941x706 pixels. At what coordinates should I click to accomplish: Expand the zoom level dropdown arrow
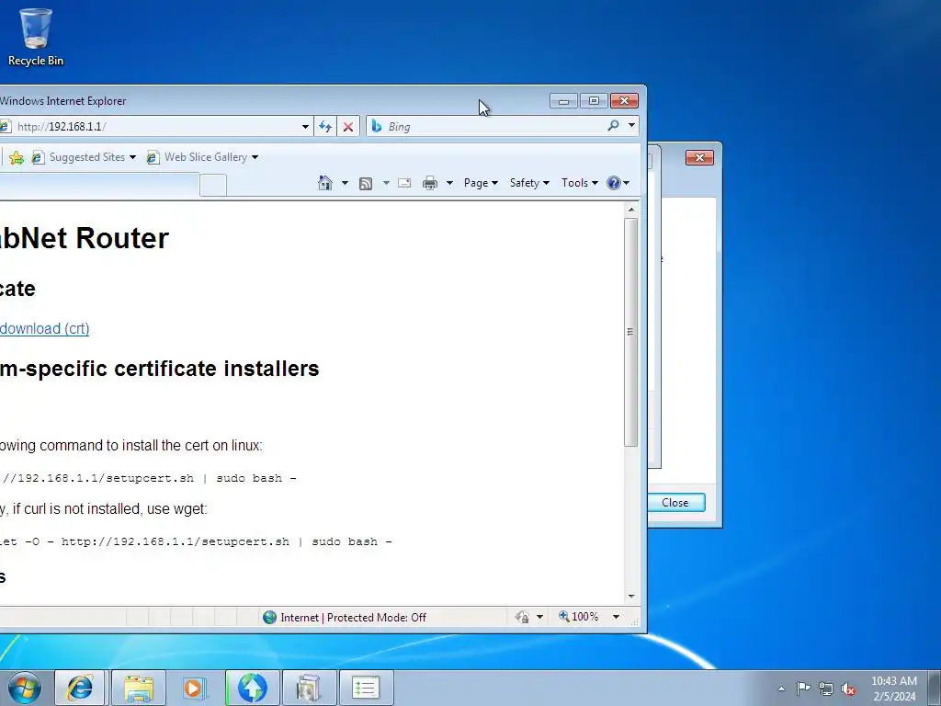616,617
